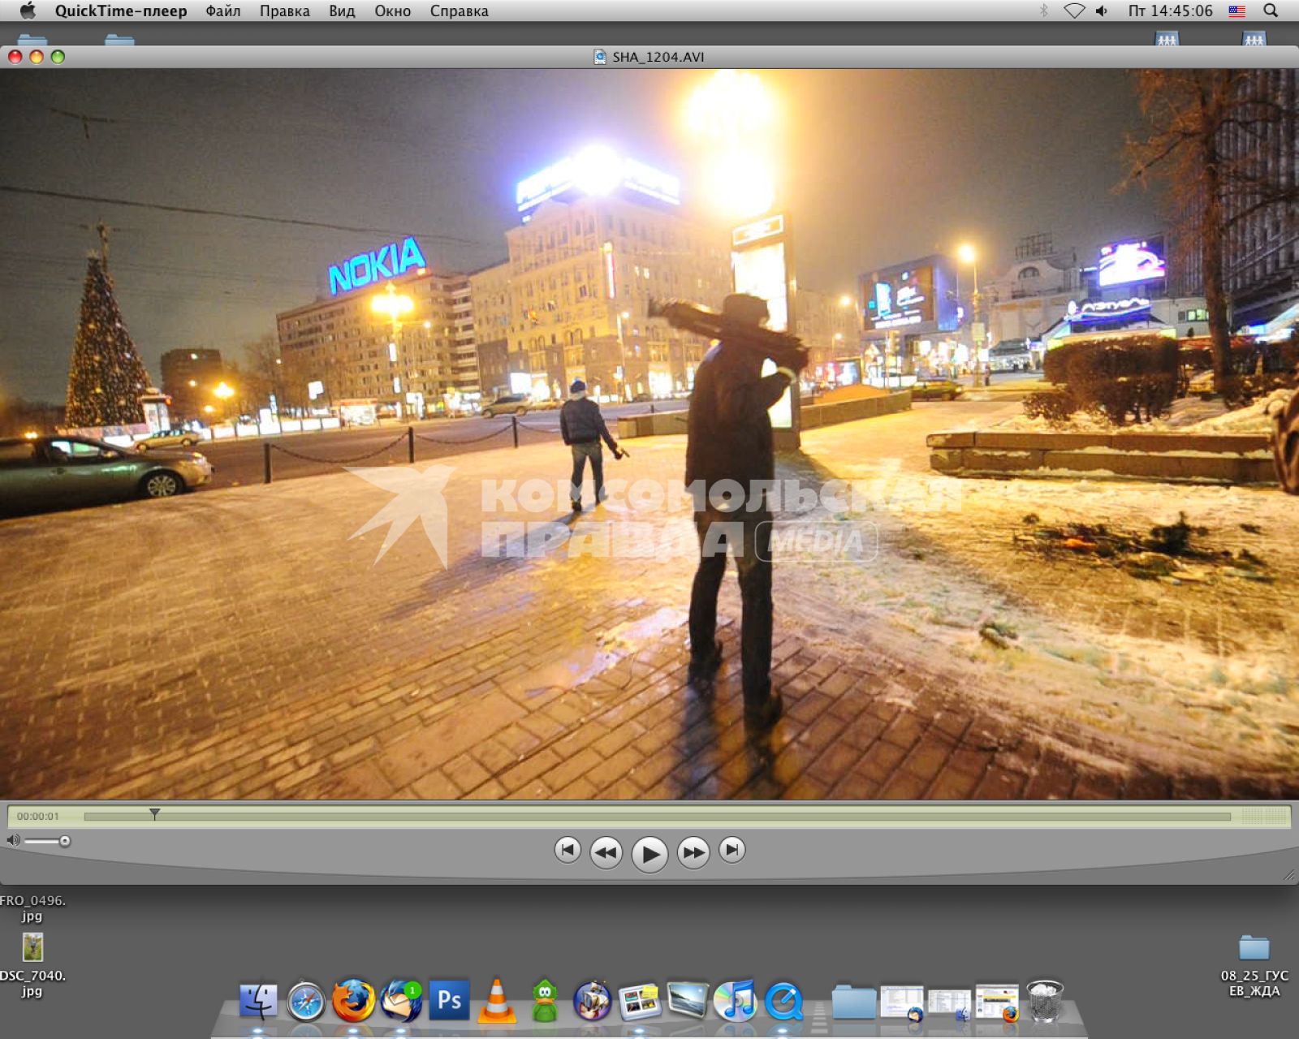Click the window resize grip in QuickTime

[x=1288, y=874]
